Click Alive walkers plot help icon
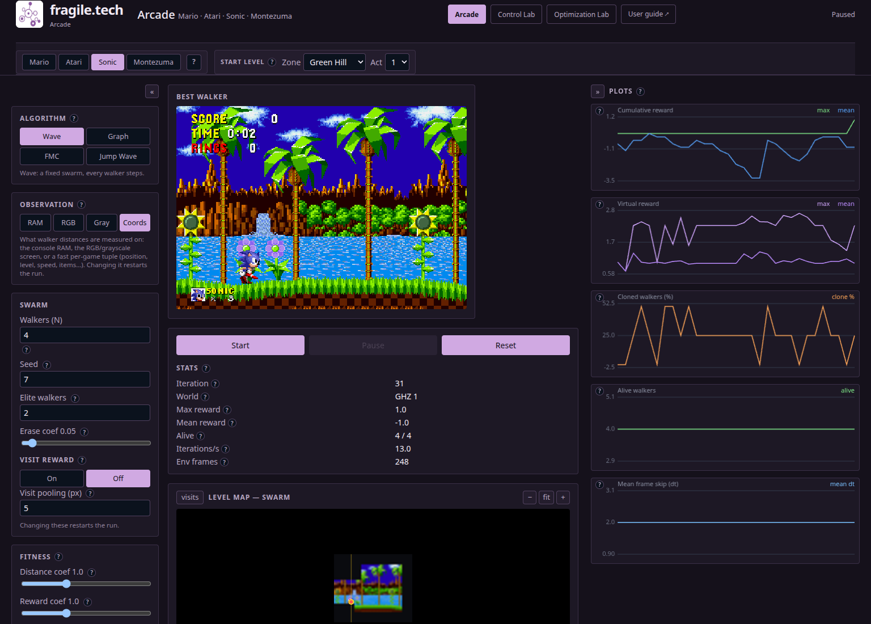The image size is (871, 624). point(599,391)
